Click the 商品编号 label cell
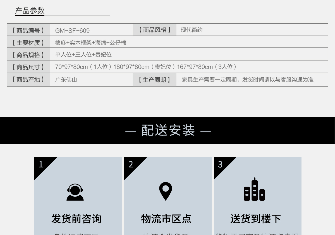This screenshot has width=335, height=235. point(28,30)
